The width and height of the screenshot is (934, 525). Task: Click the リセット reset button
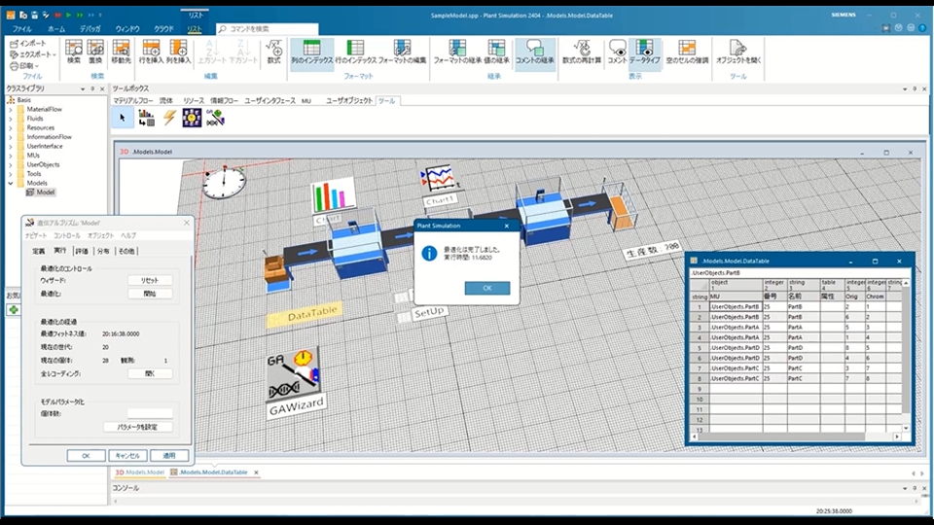(x=150, y=280)
